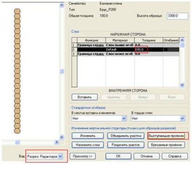Screen dimensions: 192x170
Task: Click 'Слои ниже огиб' material cell
Action: (120, 54)
